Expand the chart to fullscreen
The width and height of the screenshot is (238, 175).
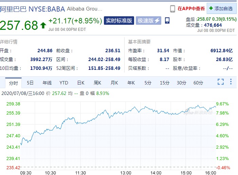click(221, 82)
